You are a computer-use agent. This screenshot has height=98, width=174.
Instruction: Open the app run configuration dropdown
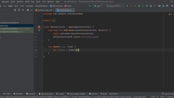pos(98,6)
